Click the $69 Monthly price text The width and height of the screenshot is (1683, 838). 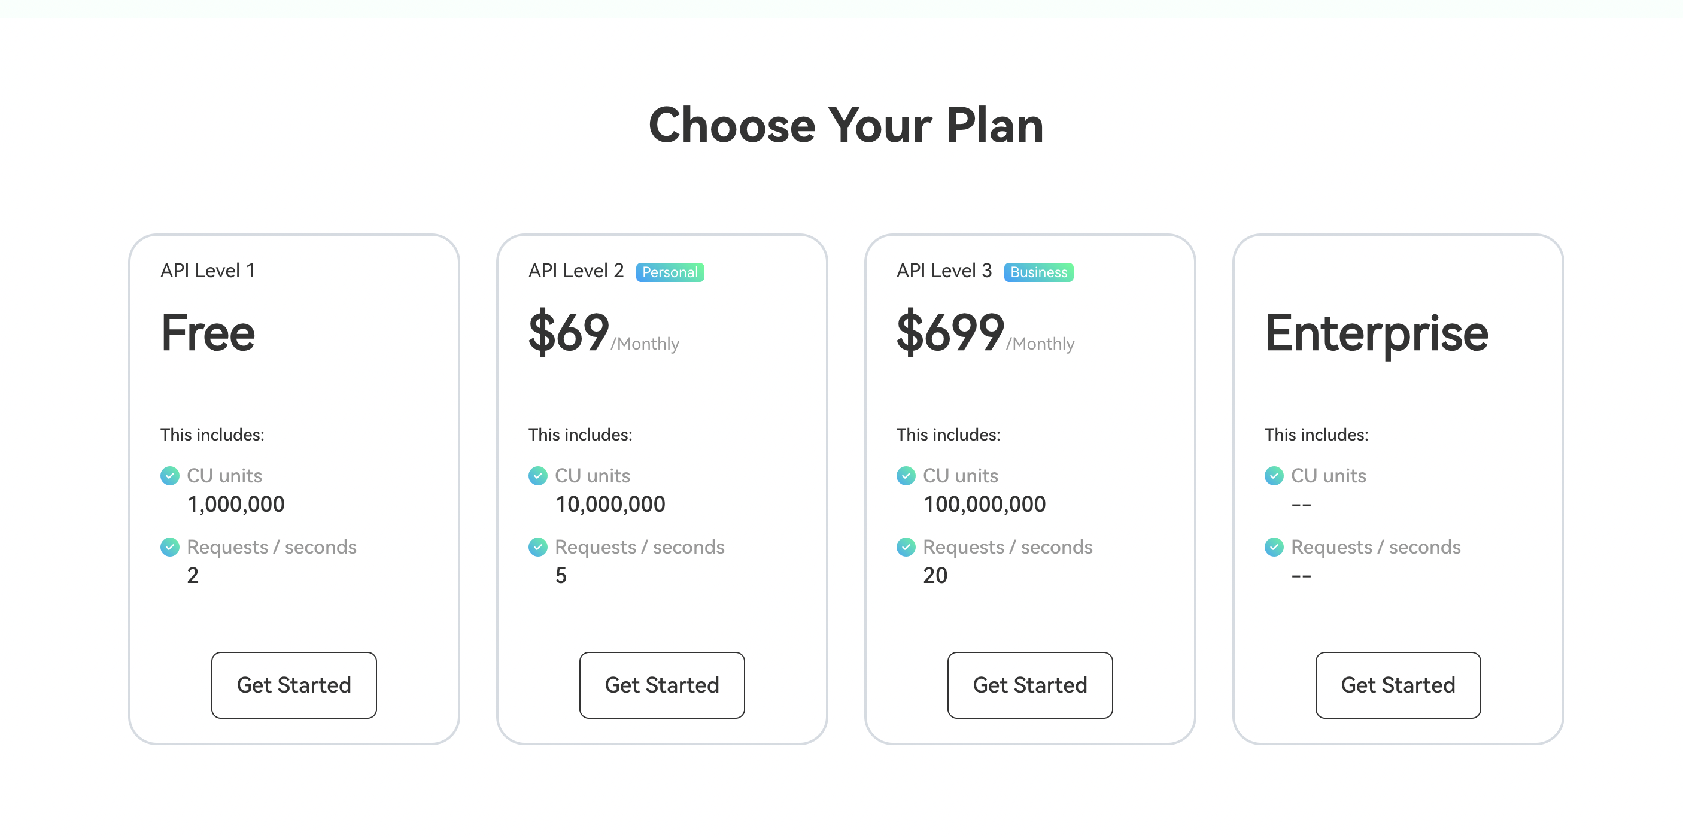(604, 333)
